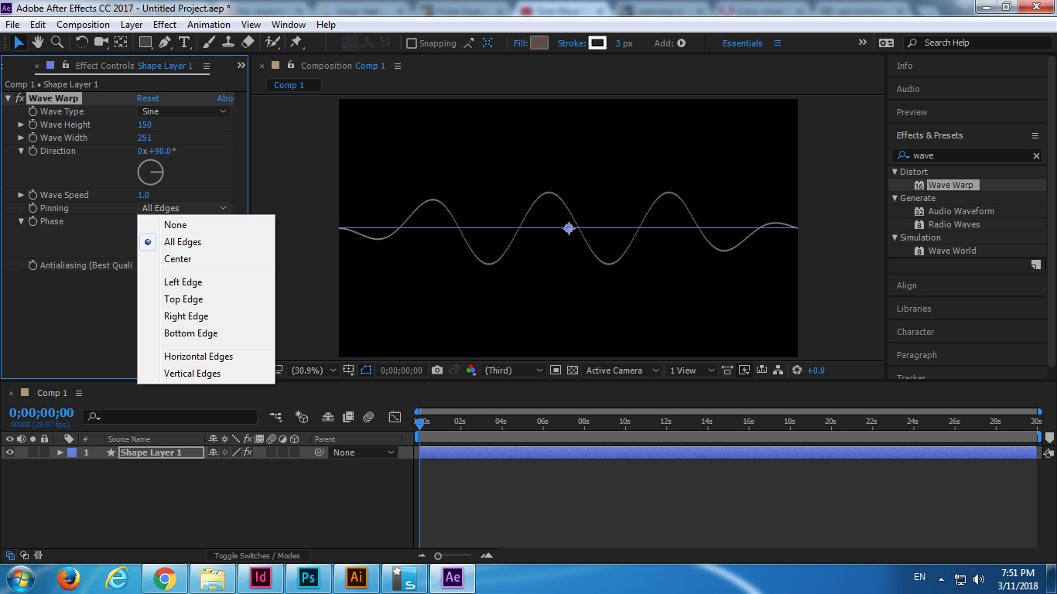Switch to the Comp 1 viewer tab
The height and width of the screenshot is (594, 1057).
point(292,85)
